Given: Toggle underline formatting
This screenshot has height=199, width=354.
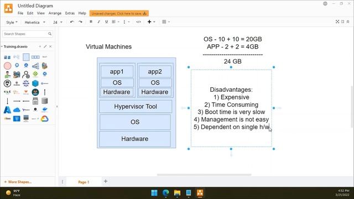Looking at the screenshot, I should click(106, 22).
